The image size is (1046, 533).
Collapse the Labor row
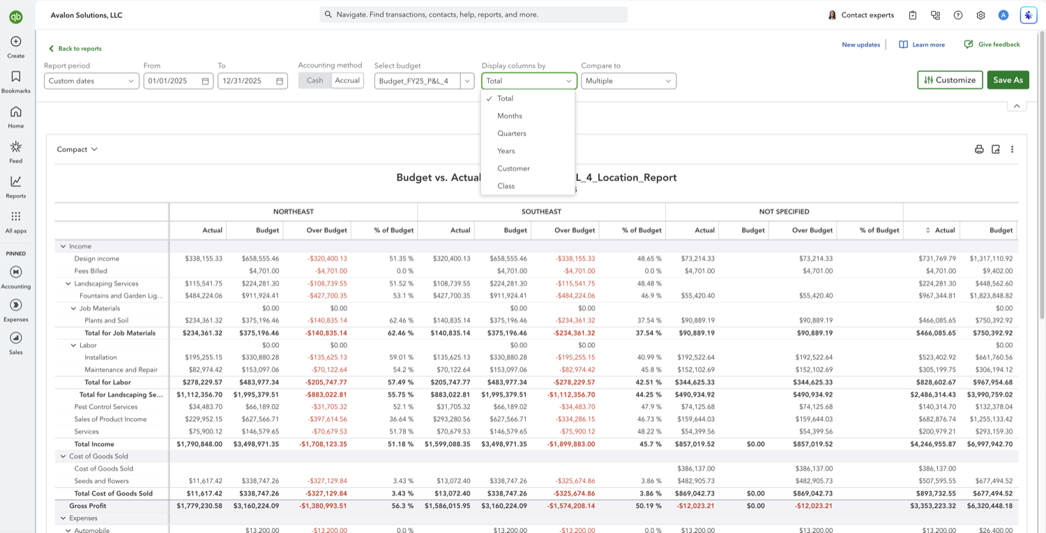(73, 345)
